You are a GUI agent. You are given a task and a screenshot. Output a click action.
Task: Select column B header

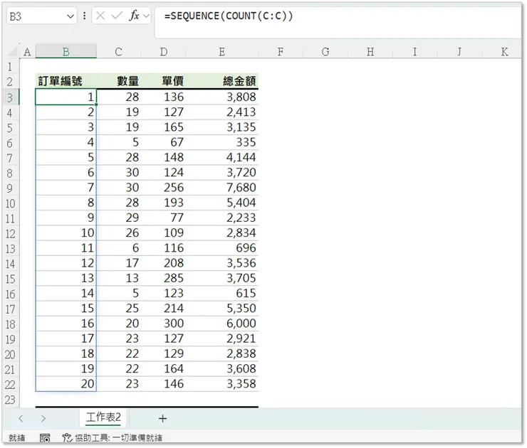[x=66, y=52]
